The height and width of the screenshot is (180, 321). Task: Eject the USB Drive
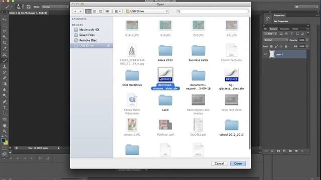(108, 45)
